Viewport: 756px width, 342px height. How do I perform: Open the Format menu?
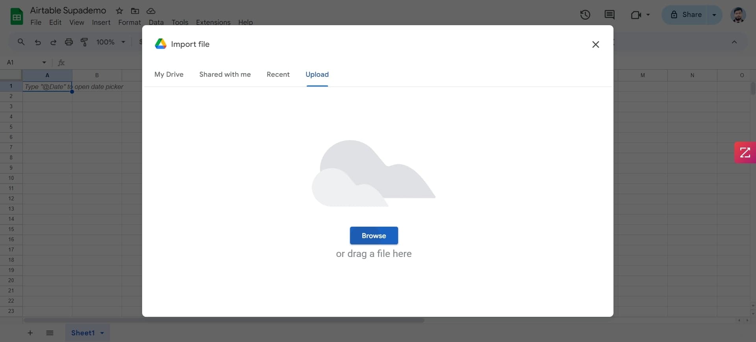coord(130,22)
